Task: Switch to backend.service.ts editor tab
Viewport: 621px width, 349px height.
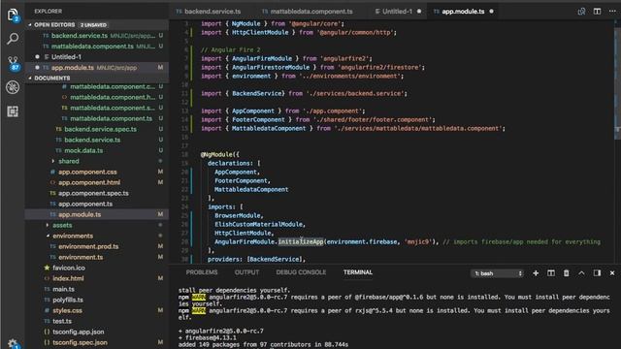Action: 209,12
